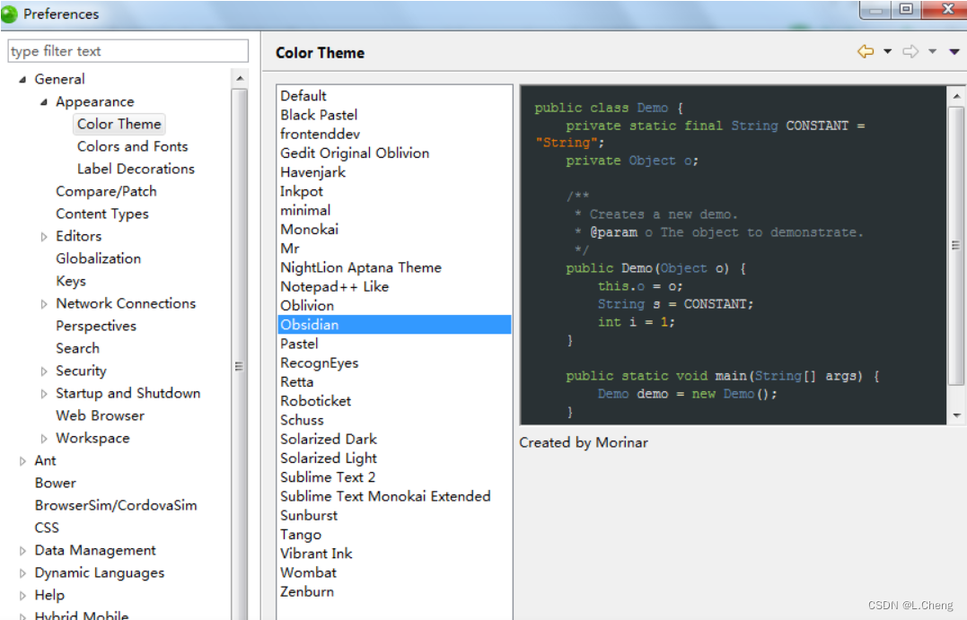Click the type filter text field

click(127, 50)
